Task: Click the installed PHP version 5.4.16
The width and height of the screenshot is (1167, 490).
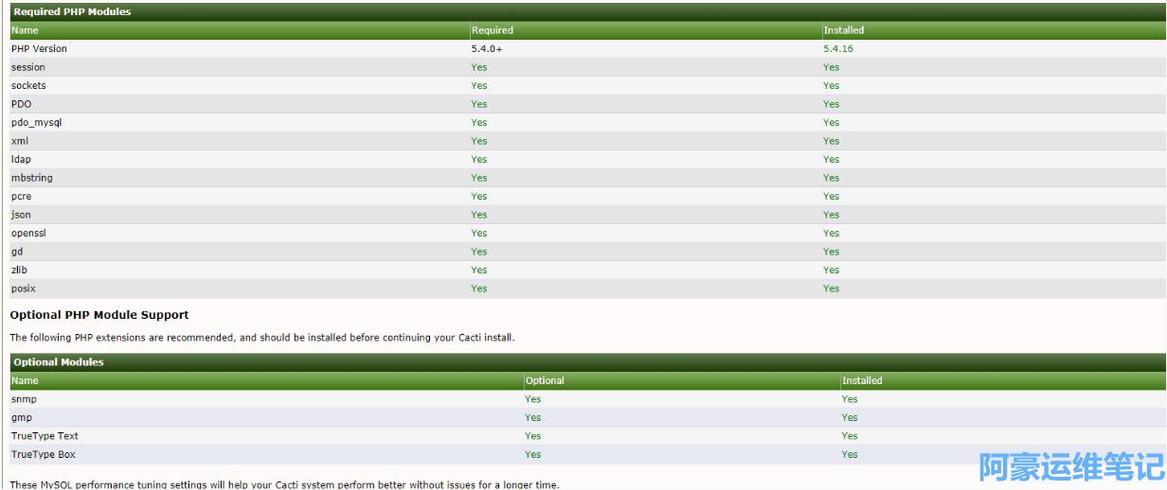Action: [837, 48]
